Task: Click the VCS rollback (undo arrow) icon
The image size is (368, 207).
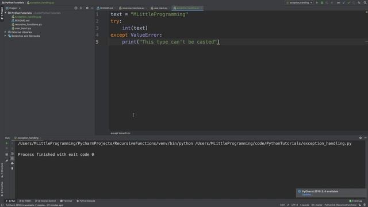Action: coord(359,3)
